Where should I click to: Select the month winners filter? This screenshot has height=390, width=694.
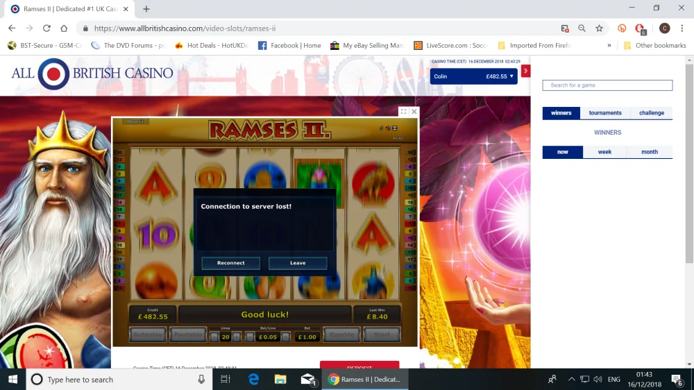tap(650, 152)
